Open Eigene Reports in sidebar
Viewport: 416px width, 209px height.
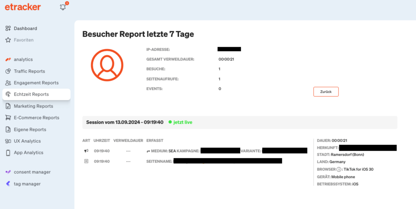click(x=30, y=130)
